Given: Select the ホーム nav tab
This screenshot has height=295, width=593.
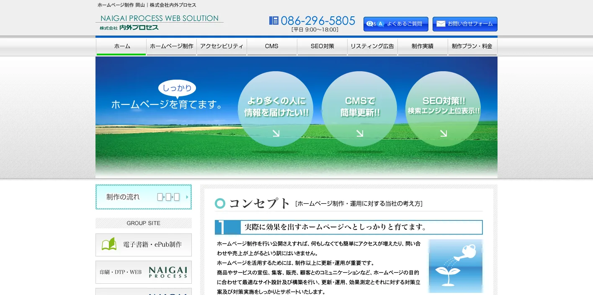Looking at the screenshot, I should [x=121, y=47].
